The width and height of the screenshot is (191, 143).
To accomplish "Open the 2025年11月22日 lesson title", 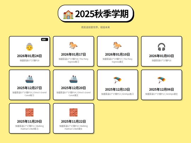I will coord(74,121).
